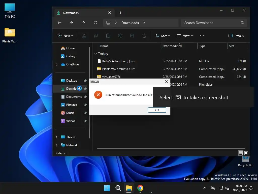Unpin Videos from Quick access
The width and height of the screenshot is (258, 194).
click(x=85, y=121)
